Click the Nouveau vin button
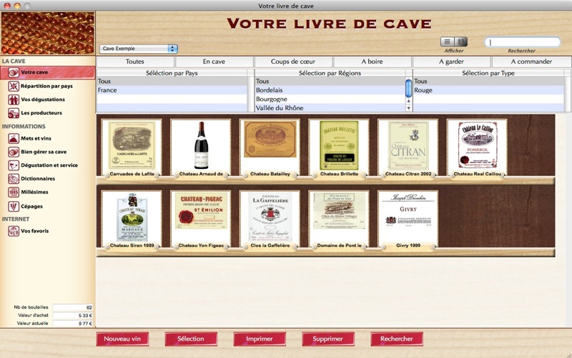Viewport: 572px width, 358px height. click(122, 339)
